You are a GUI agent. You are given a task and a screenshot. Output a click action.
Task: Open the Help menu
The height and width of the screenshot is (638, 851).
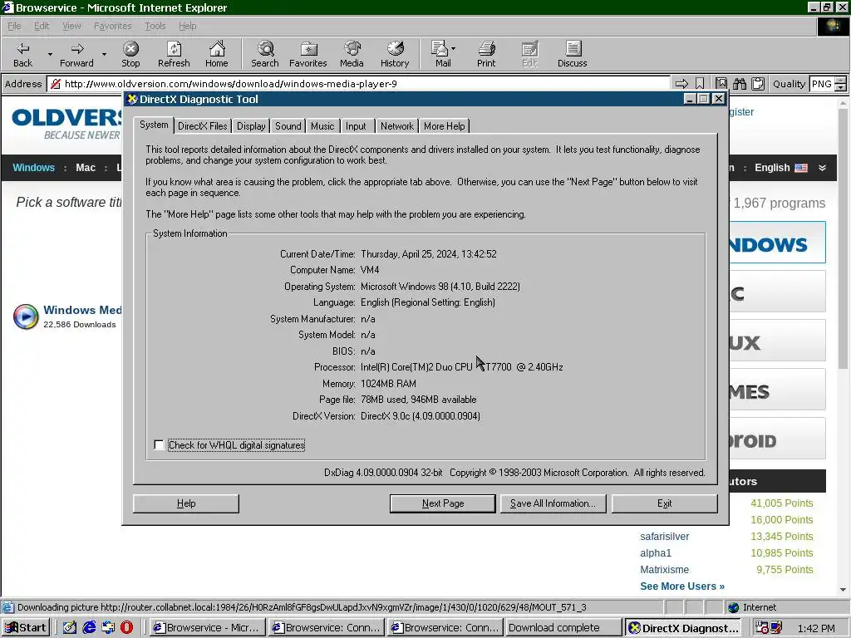188,26
